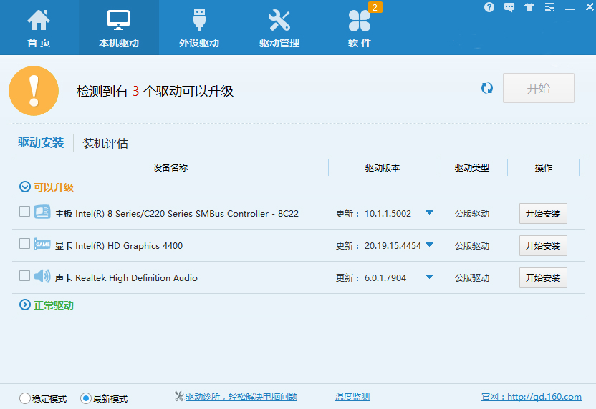The height and width of the screenshot is (409, 596).
Task: Select 最新模式 radio button
Action: pyautogui.click(x=85, y=398)
